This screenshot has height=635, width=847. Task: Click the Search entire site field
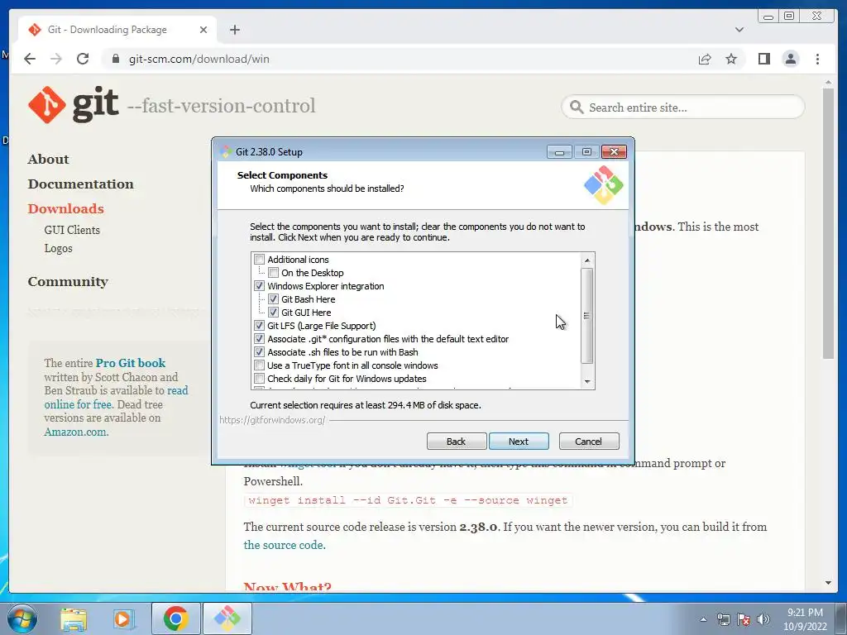pos(682,107)
